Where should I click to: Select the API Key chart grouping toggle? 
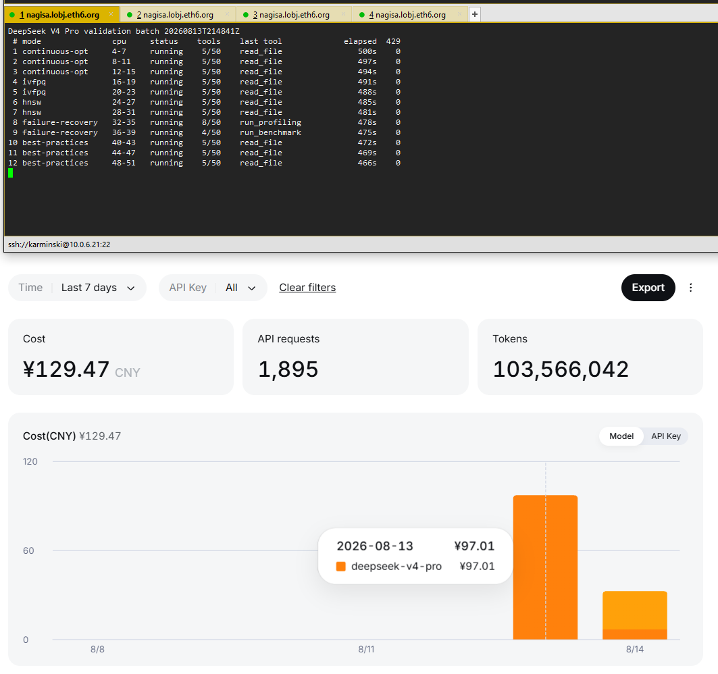coord(666,436)
